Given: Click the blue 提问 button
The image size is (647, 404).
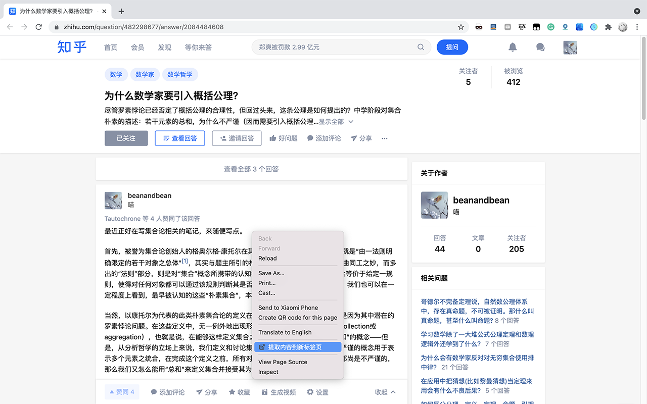Looking at the screenshot, I should pyautogui.click(x=452, y=47).
